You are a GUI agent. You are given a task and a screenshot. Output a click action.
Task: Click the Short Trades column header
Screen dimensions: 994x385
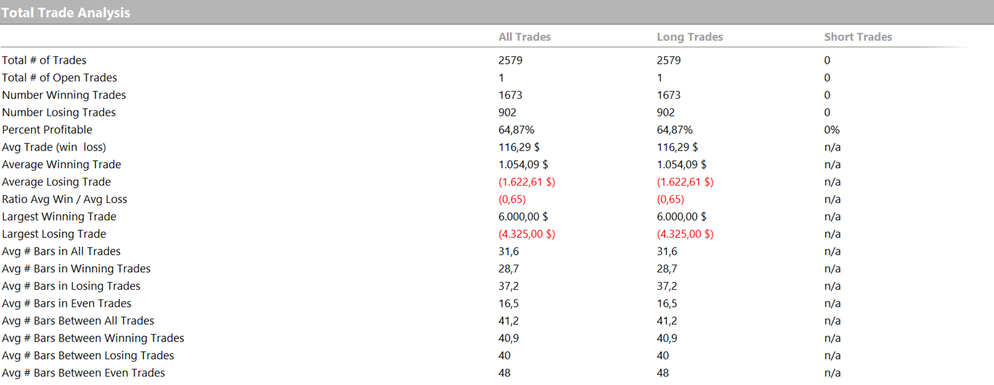(x=858, y=37)
